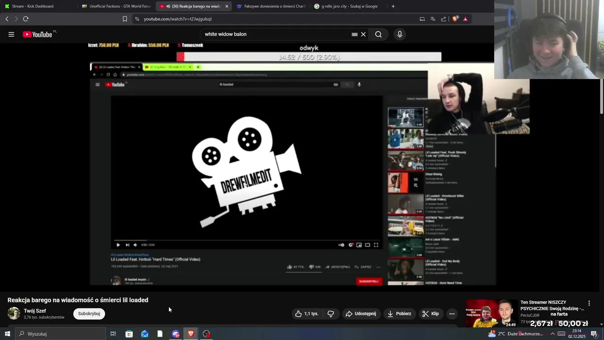The width and height of the screenshot is (604, 340).
Task: Share this page using browser share icon
Action: (444, 19)
